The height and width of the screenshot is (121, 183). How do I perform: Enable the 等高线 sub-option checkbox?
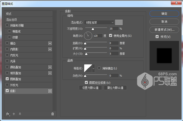pos(9,31)
